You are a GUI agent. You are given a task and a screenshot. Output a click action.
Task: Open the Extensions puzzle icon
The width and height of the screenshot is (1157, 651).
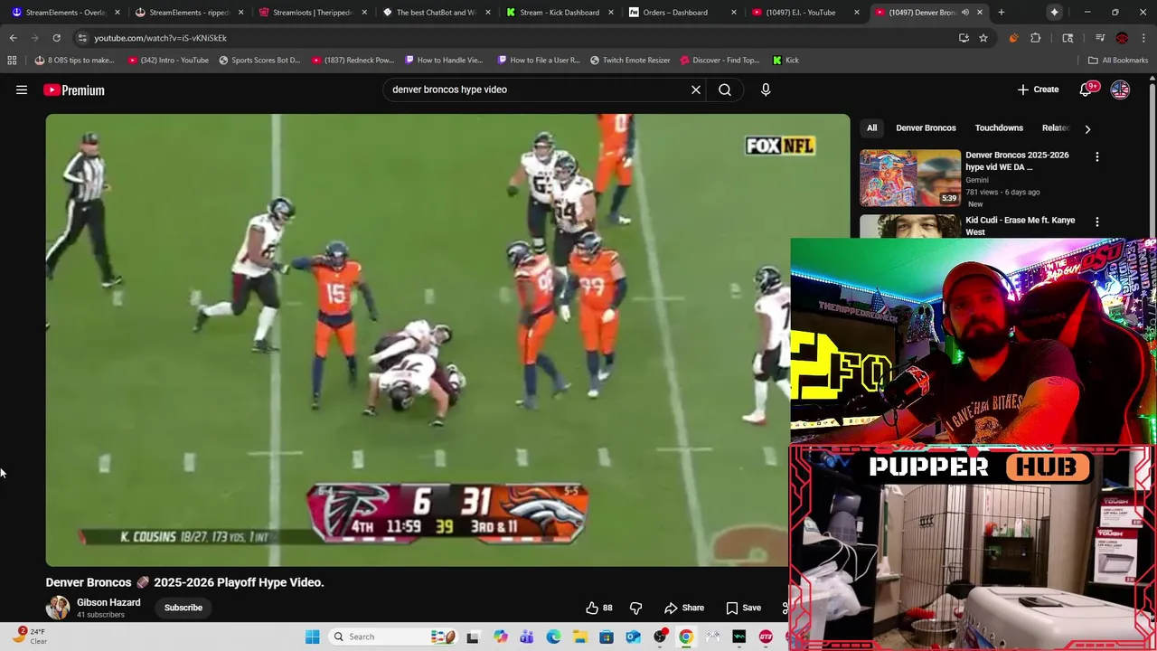(1036, 38)
